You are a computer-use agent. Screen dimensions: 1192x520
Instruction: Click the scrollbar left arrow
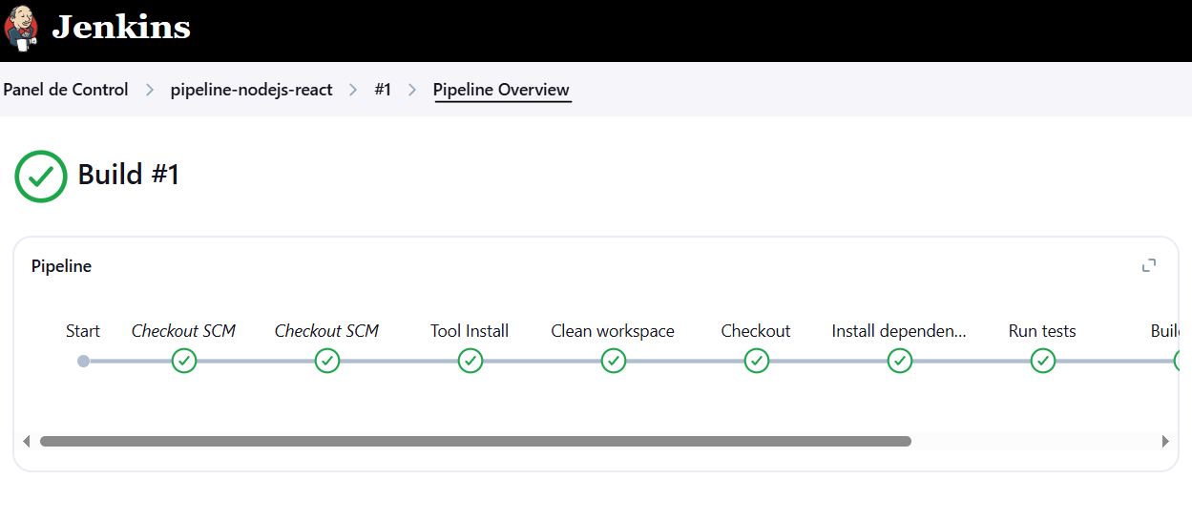point(26,441)
